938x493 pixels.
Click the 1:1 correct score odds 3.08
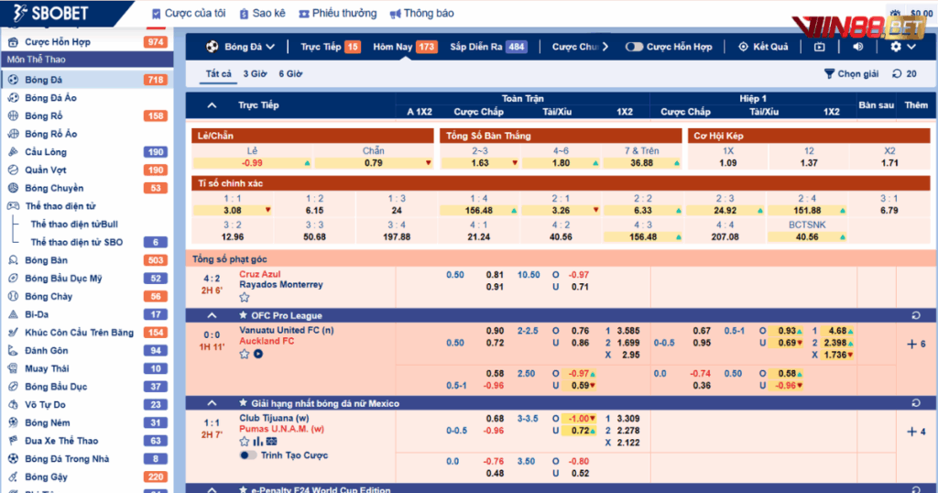233,210
